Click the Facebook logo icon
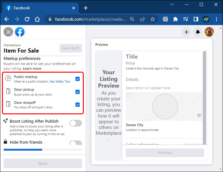Image resolution: width=223 pixels, height=172 pixels. point(20,32)
